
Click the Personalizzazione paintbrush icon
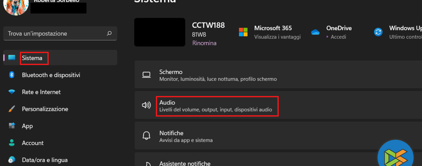click(12, 109)
